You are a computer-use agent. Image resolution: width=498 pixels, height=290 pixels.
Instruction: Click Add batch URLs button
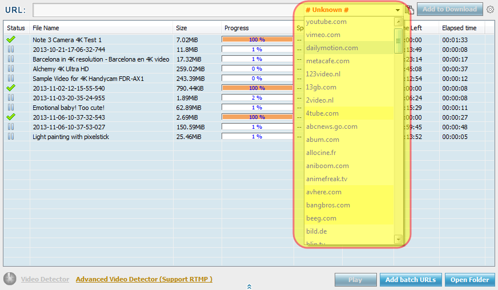tap(411, 280)
